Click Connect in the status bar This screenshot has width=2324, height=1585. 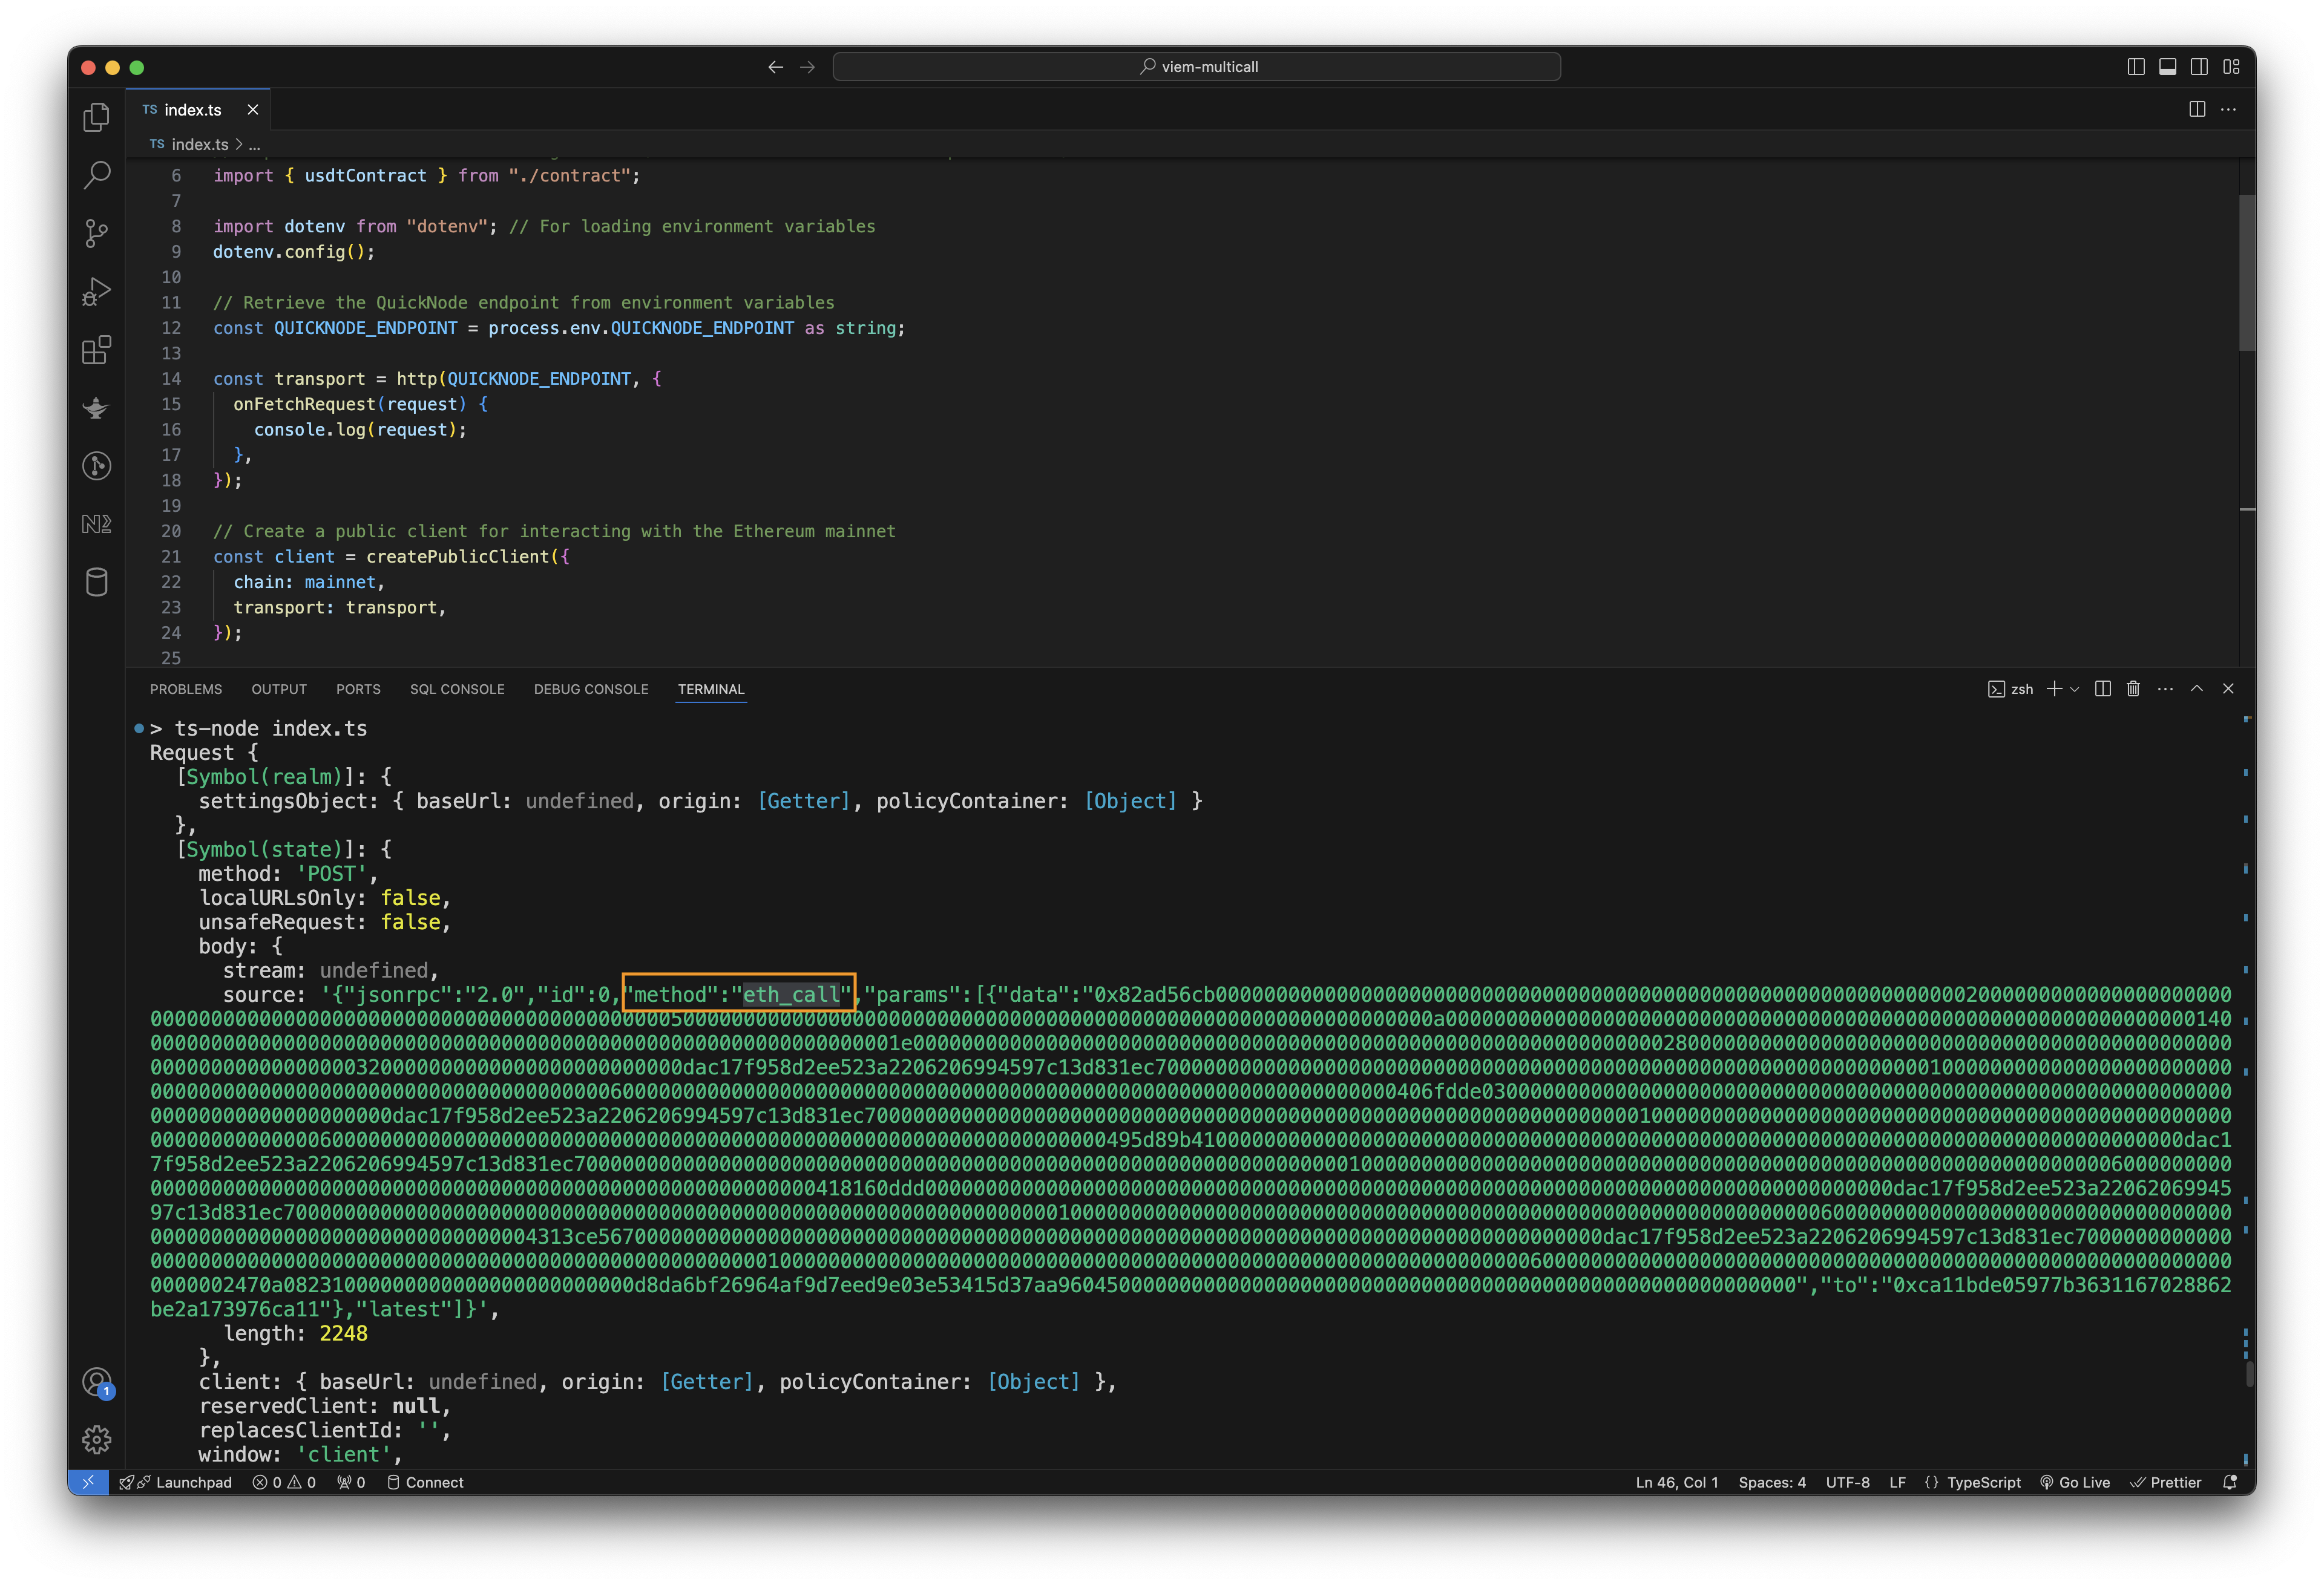coord(425,1482)
